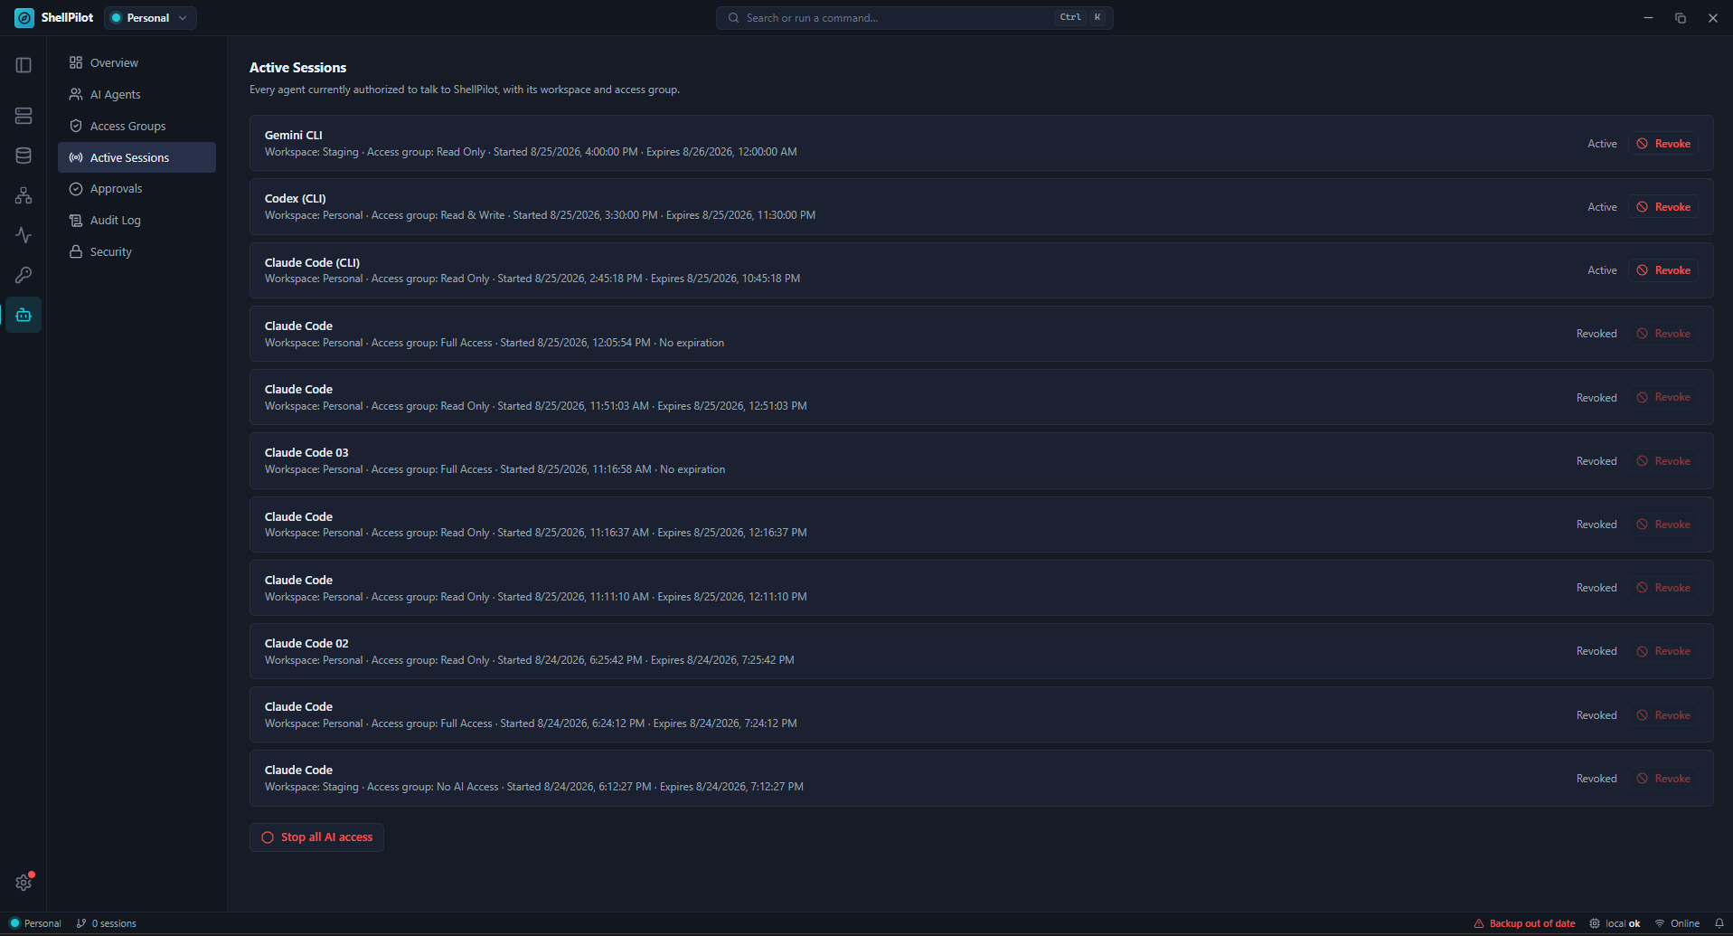Viewport: 1733px width, 936px height.
Task: Revoke the Gemini CLI session
Action: coord(1663,144)
